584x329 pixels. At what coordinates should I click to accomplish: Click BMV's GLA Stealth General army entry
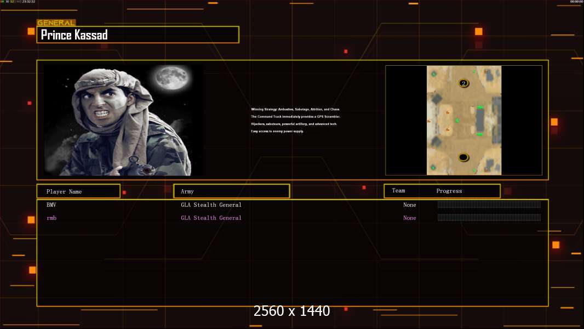click(x=211, y=205)
